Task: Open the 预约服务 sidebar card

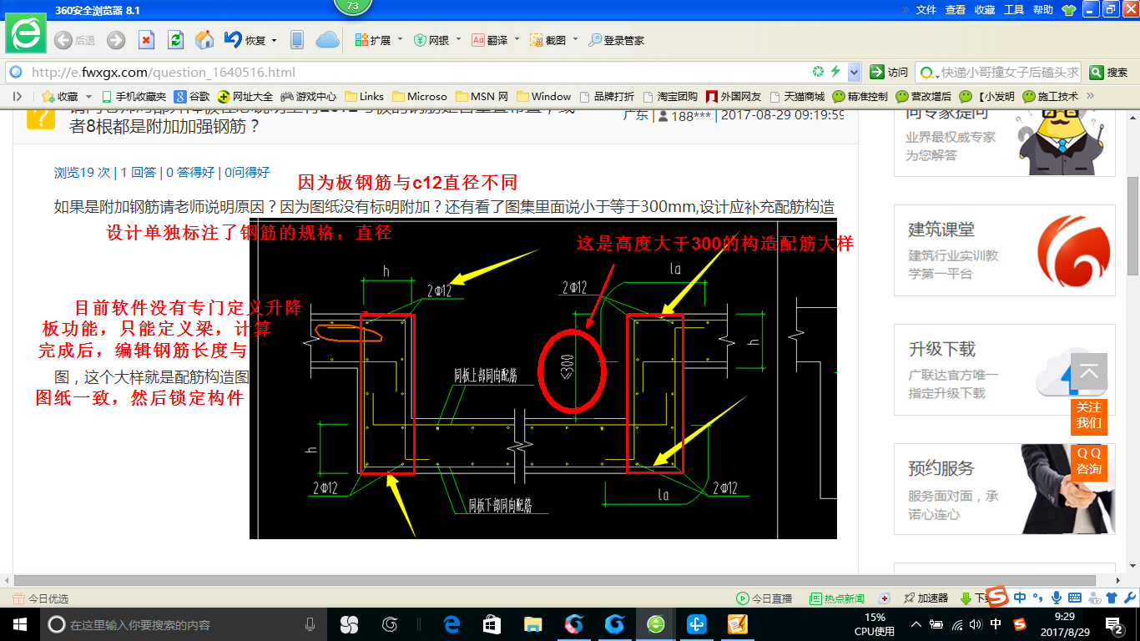Action: point(1005,489)
